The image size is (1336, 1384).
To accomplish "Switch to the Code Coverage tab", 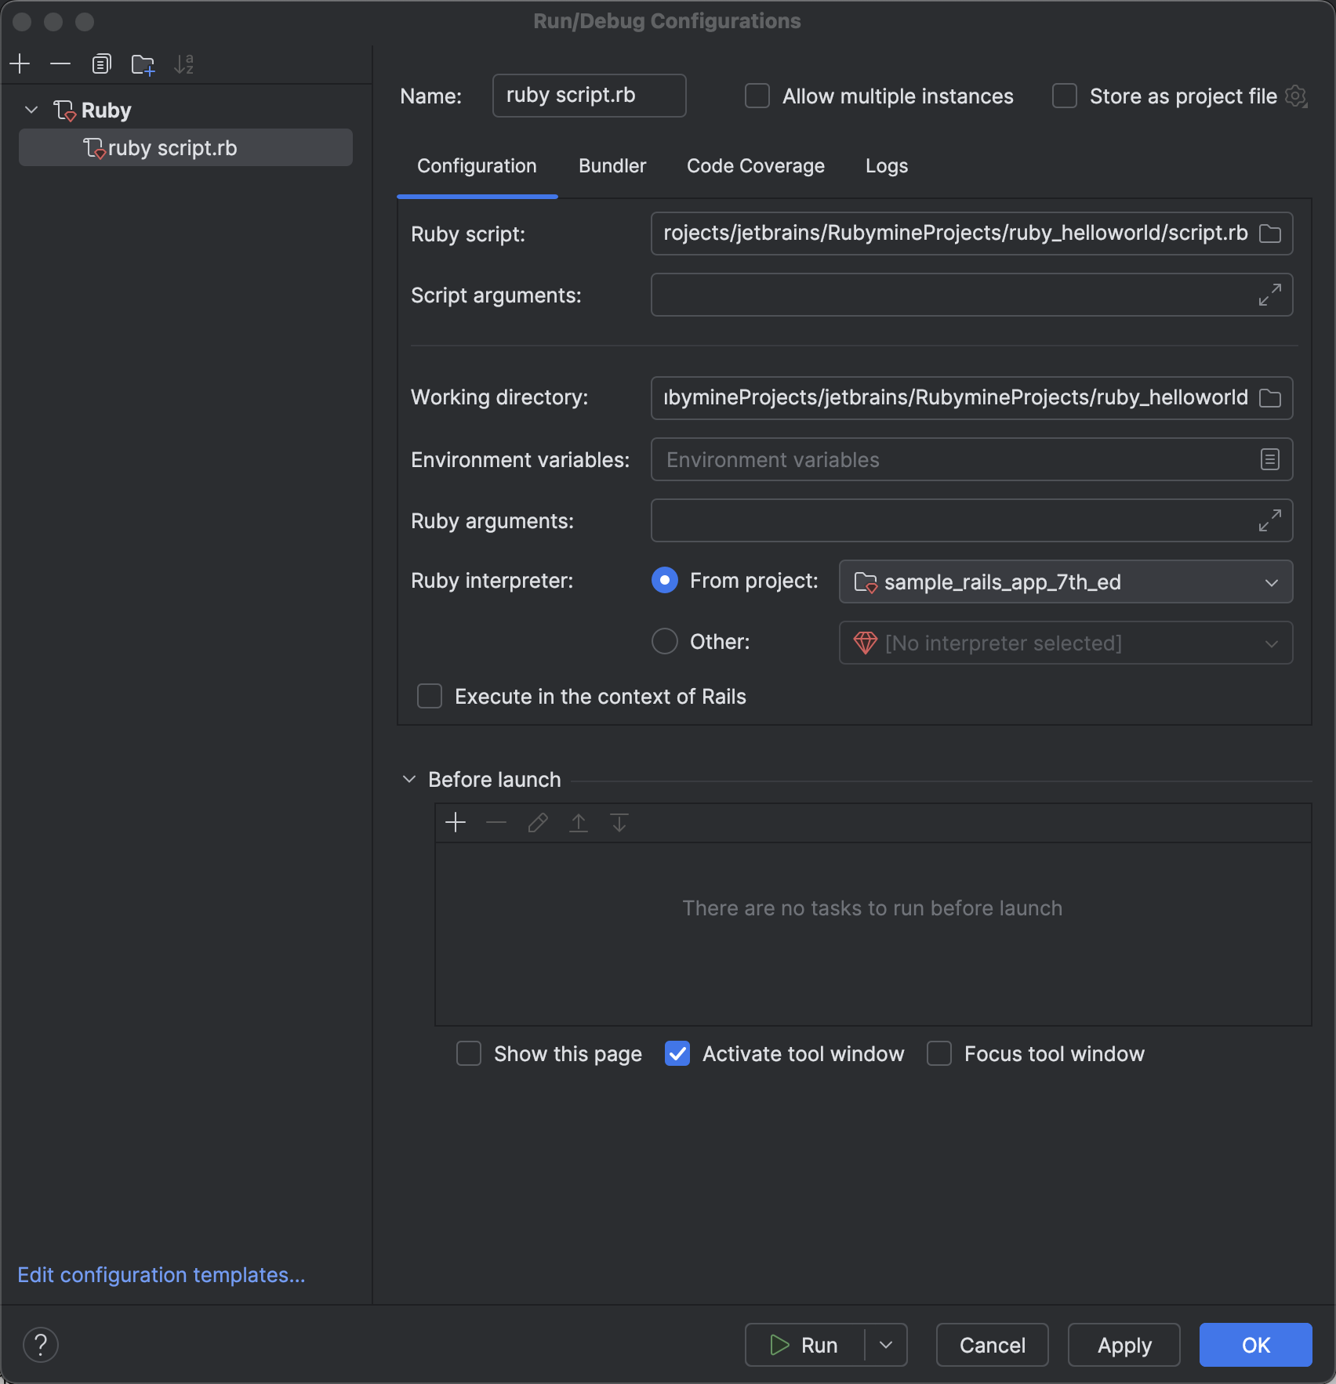I will [755, 166].
